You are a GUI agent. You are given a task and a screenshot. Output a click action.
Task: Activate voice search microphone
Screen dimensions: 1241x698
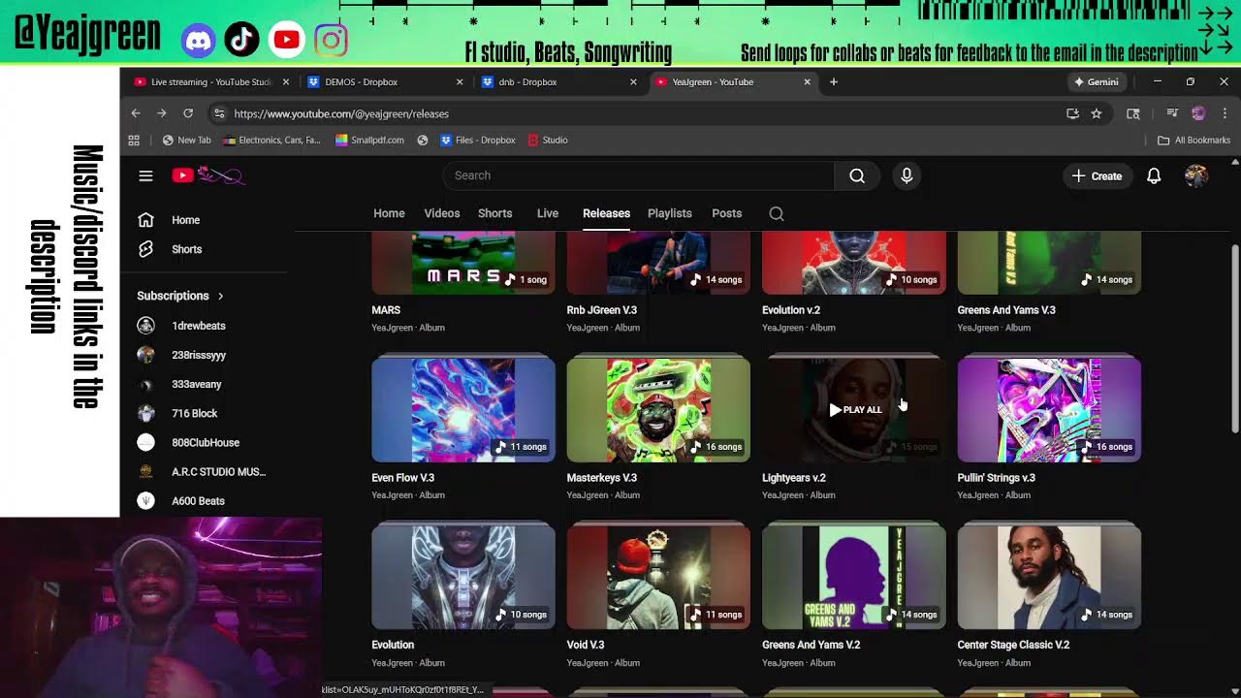[907, 175]
